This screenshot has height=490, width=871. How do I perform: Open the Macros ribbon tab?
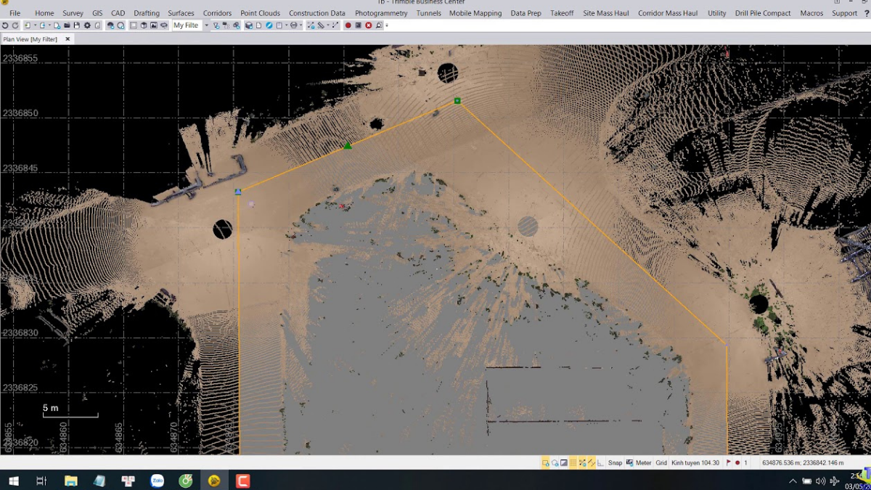[811, 13]
